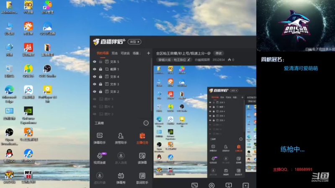
Task: Click the source list vertical scrollbar
Action: 152,85
